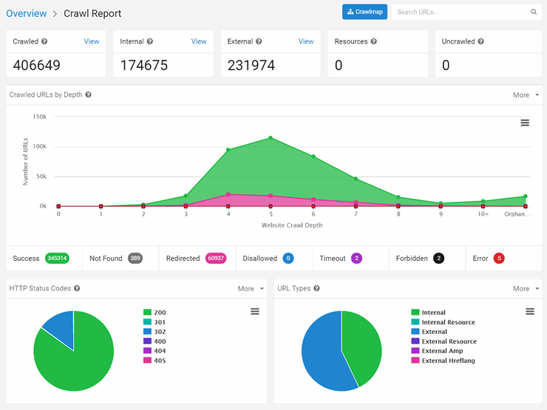Toggle External Hreflang legend entry
Screen dimensions: 547x410
tap(442, 361)
